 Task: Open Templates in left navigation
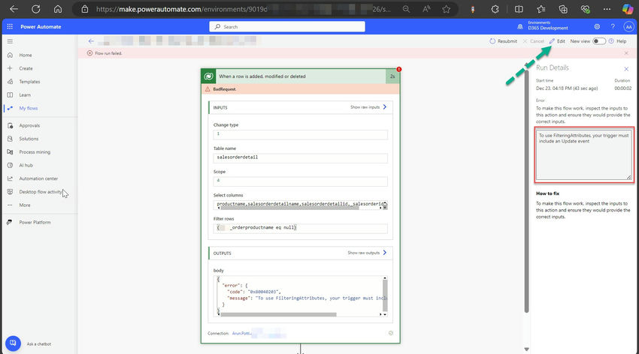pyautogui.click(x=29, y=82)
